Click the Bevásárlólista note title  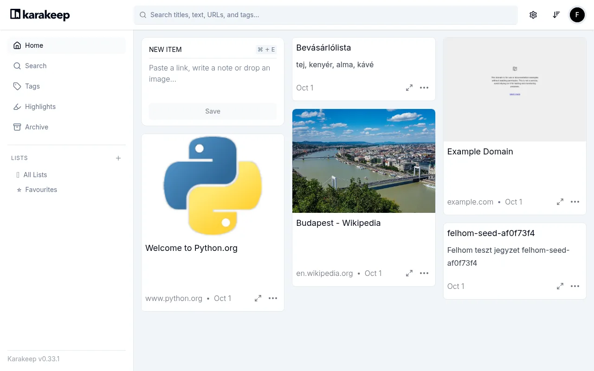pyautogui.click(x=323, y=48)
